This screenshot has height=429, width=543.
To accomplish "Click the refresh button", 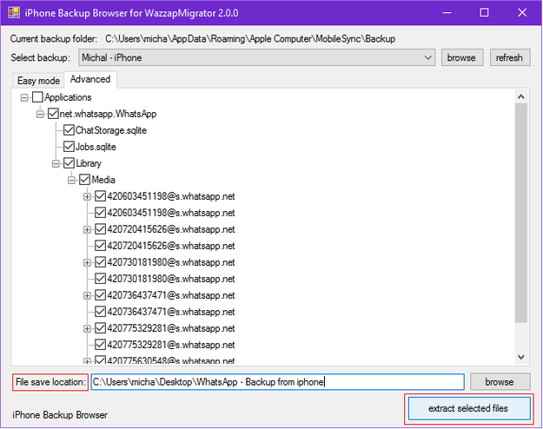I will tap(510, 57).
